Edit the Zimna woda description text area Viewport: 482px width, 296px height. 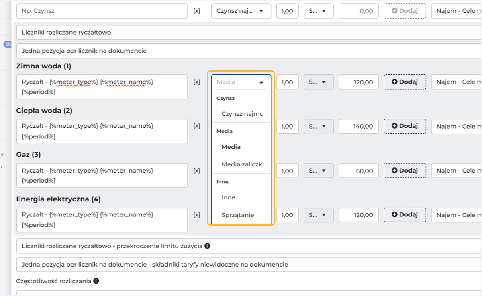(102, 87)
